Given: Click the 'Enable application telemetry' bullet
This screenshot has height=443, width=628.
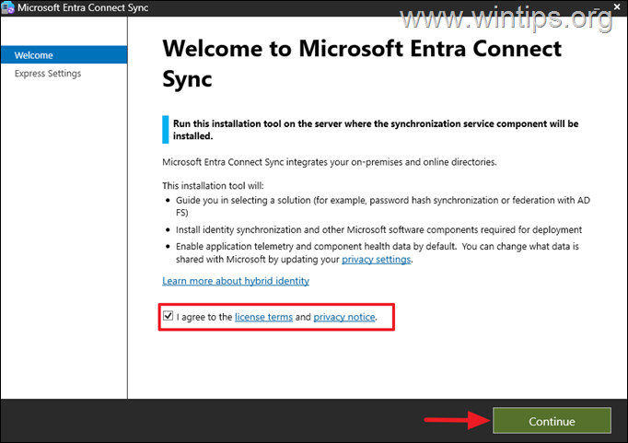Looking at the screenshot, I should (x=377, y=252).
